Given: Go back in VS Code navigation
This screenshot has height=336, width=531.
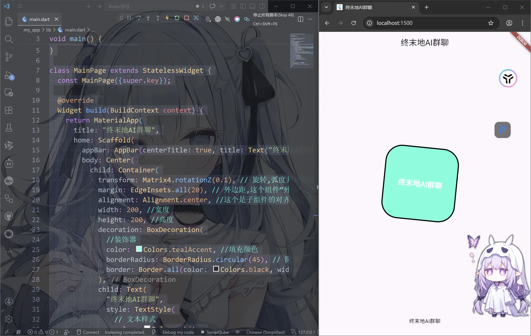Looking at the screenshot, I should click(89, 6).
